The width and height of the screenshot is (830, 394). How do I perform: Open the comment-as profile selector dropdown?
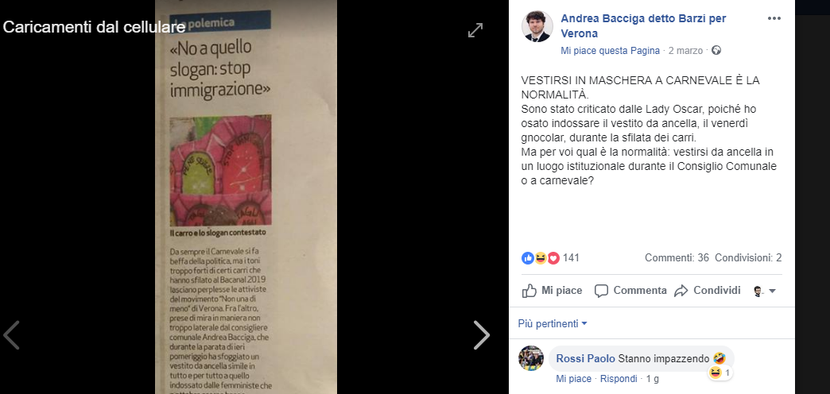[764, 291]
